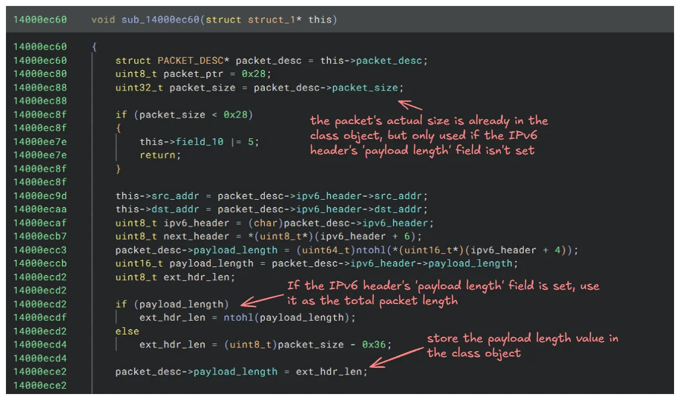Screen dimensions: 680x400
Task: Click the return statement inside the if block
Action: tap(160, 155)
